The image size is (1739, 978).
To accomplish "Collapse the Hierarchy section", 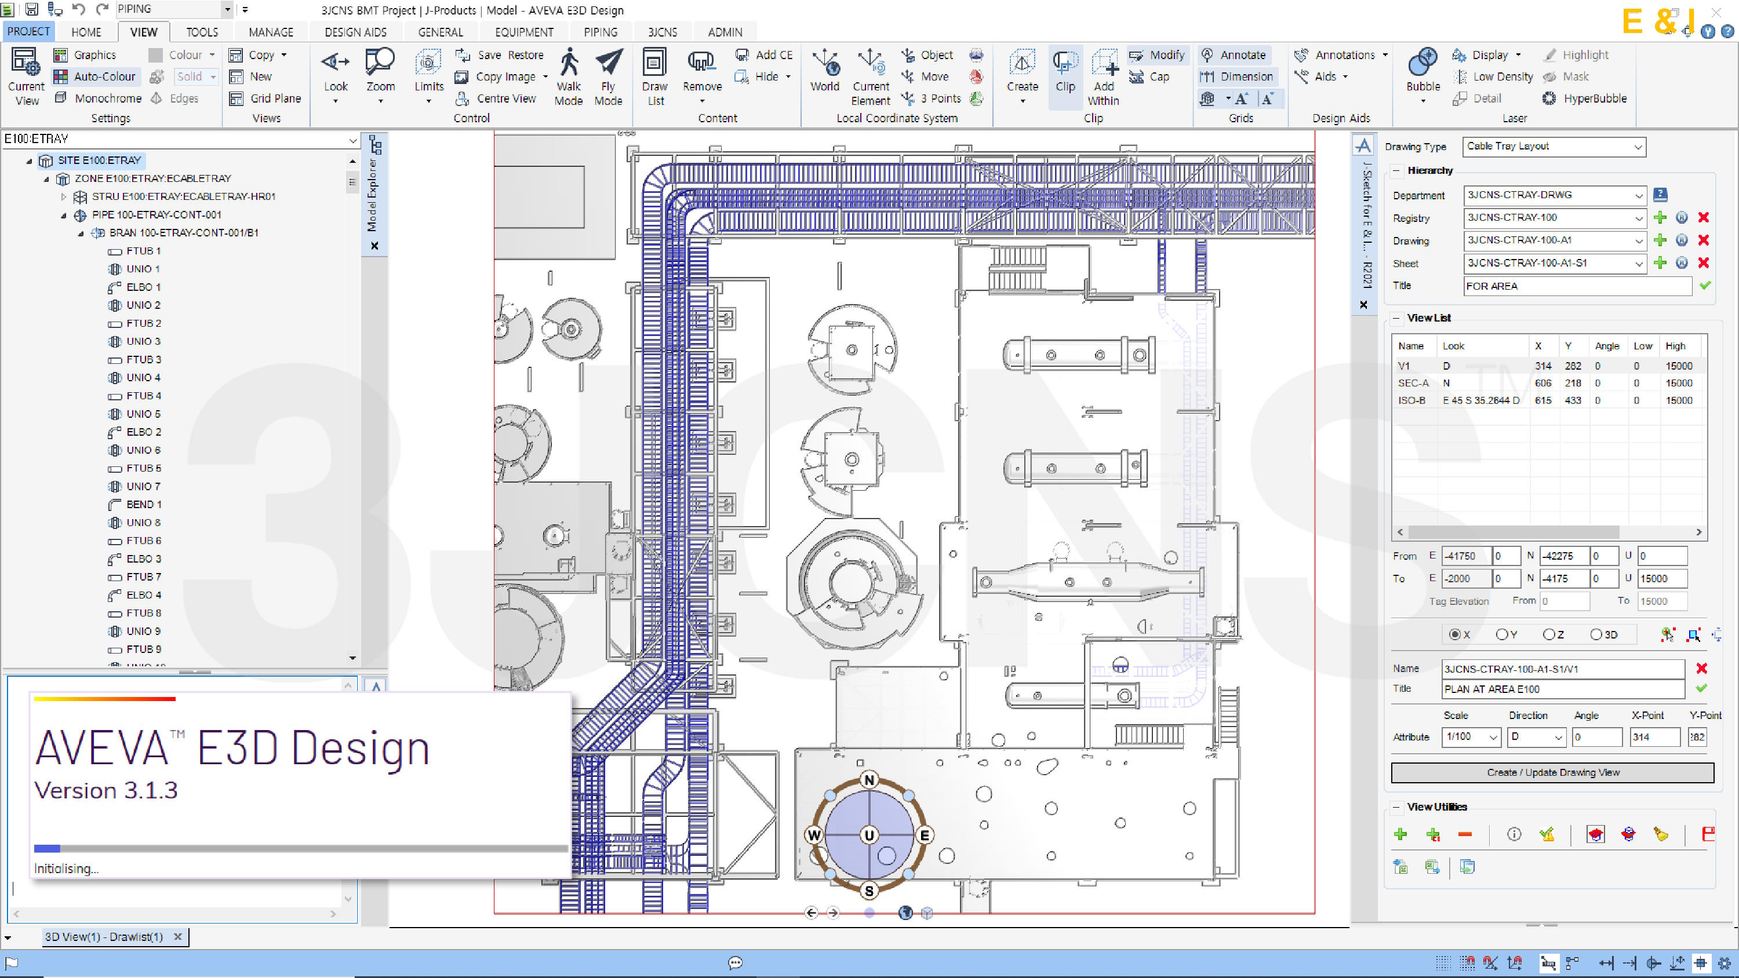I will (1397, 170).
